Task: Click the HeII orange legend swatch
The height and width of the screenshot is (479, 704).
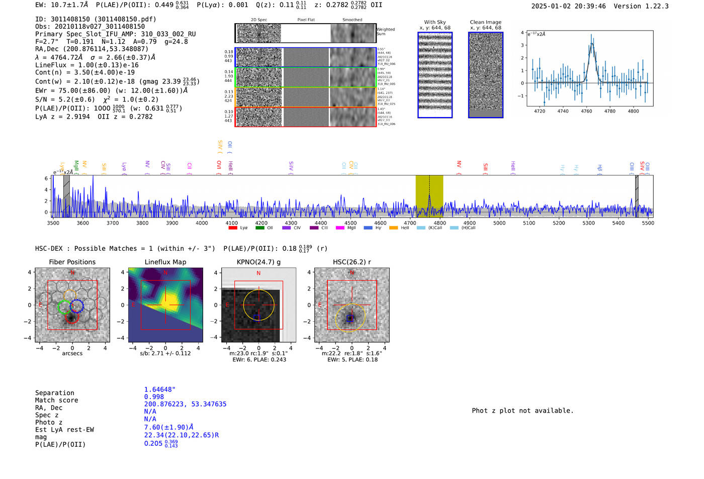Action: tap(393, 228)
